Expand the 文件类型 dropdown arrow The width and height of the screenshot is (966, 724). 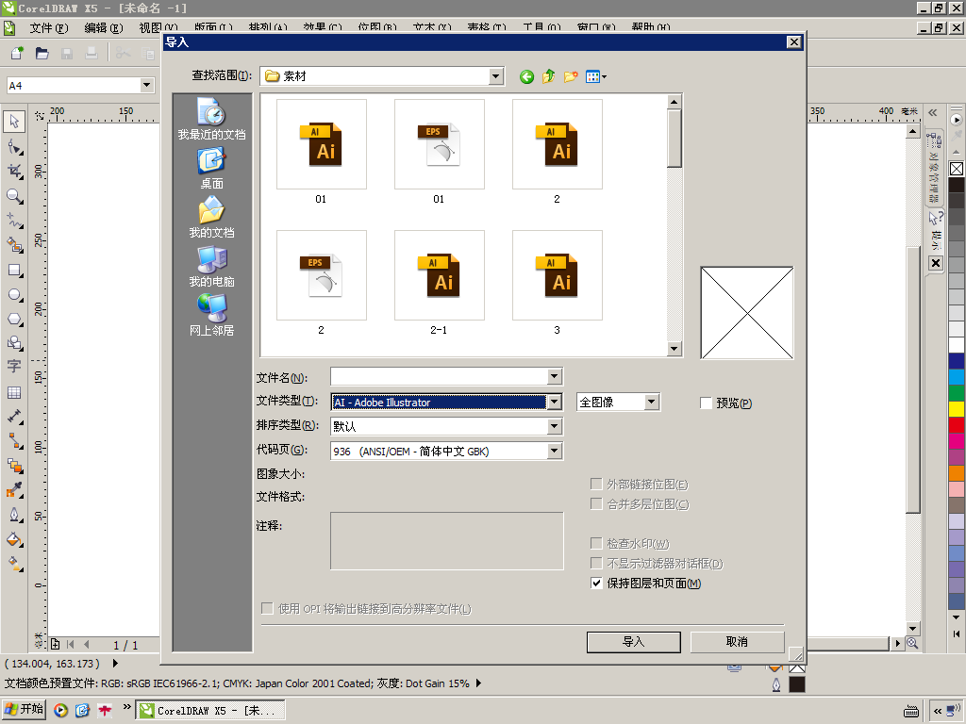point(555,402)
